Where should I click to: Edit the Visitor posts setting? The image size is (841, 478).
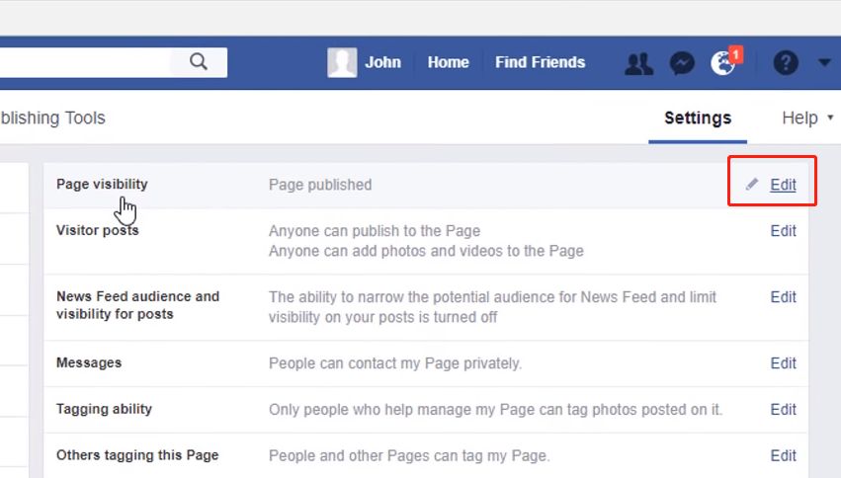pyautogui.click(x=783, y=231)
